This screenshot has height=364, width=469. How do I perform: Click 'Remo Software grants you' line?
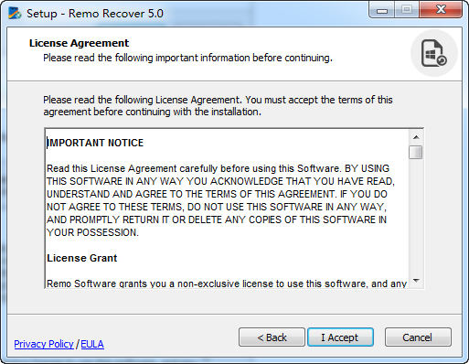227,284
